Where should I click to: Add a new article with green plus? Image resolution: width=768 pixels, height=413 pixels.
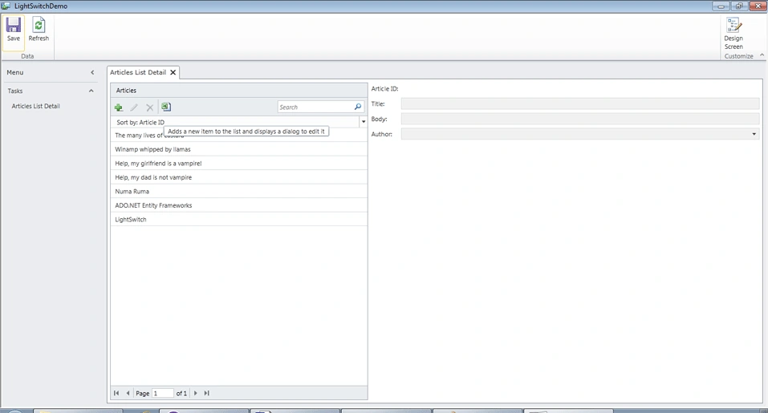[x=119, y=107]
